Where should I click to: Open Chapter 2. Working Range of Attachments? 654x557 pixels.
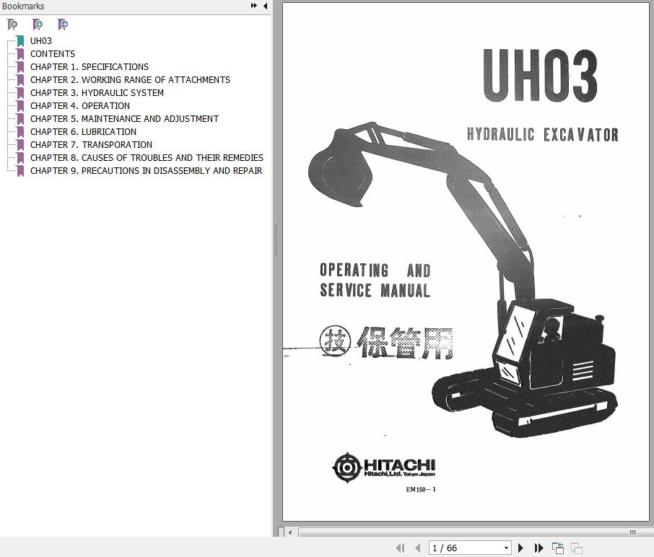pyautogui.click(x=130, y=79)
